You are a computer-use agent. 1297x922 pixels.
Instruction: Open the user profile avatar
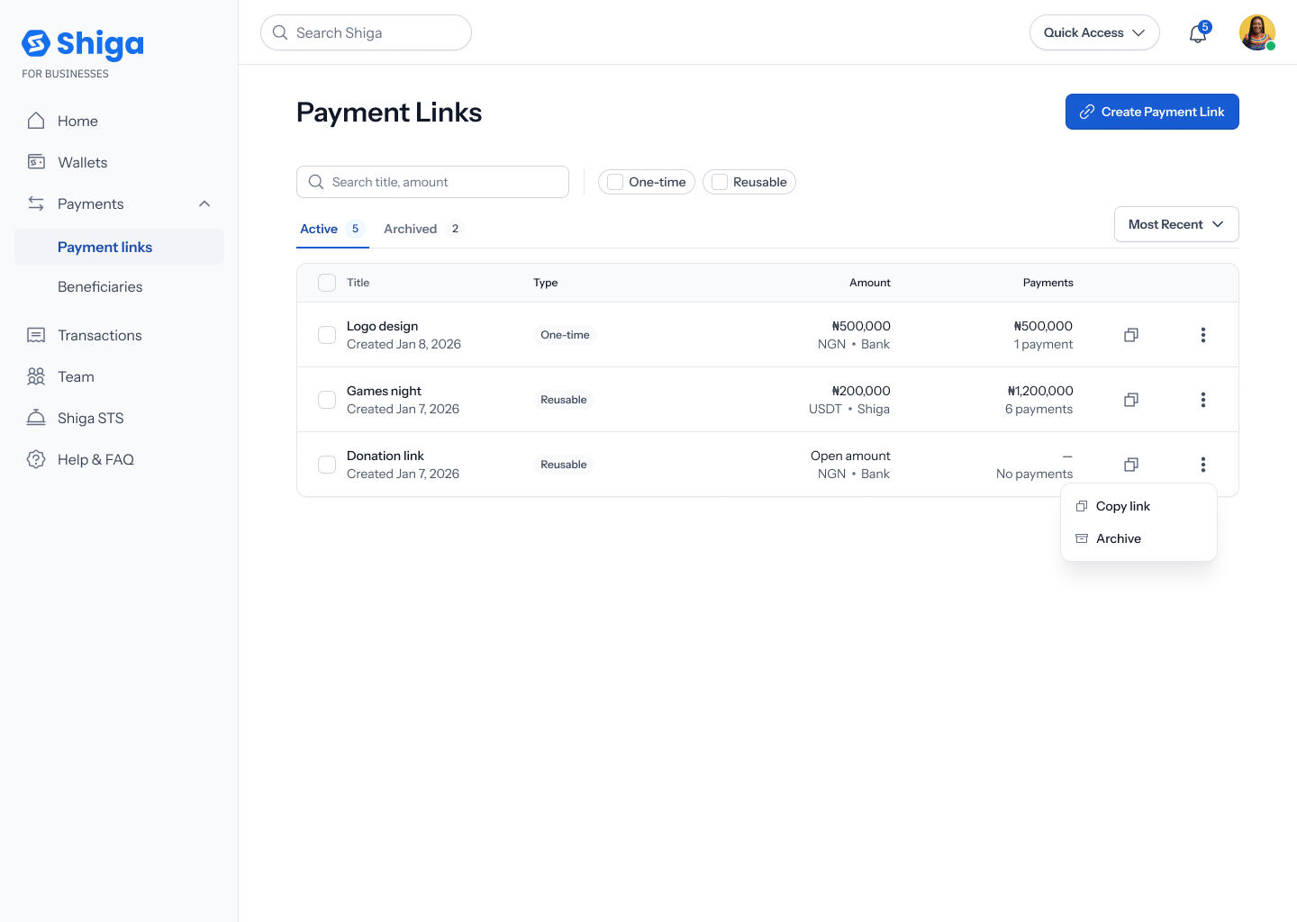coord(1257,32)
